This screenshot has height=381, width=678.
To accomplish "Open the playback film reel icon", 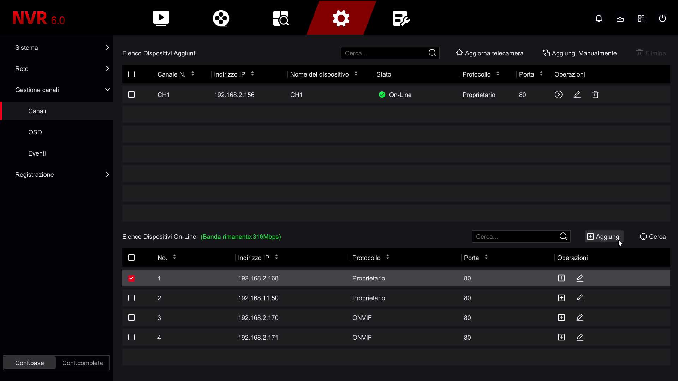I will click(221, 18).
